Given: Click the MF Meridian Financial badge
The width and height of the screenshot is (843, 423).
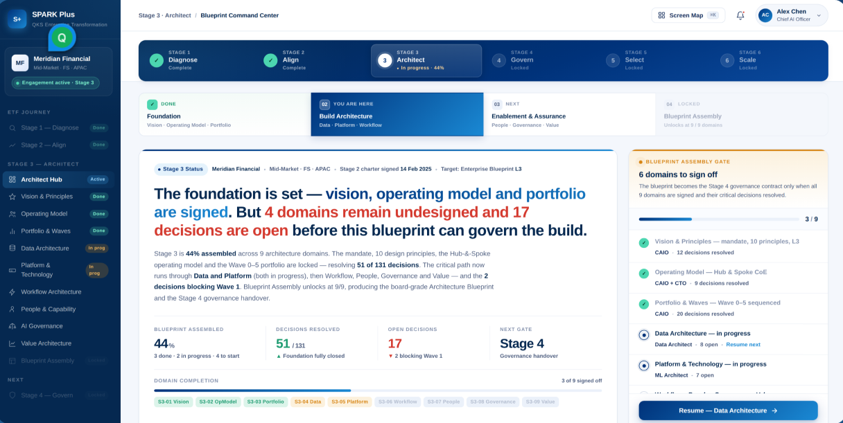Looking at the screenshot, I should click(x=20, y=63).
